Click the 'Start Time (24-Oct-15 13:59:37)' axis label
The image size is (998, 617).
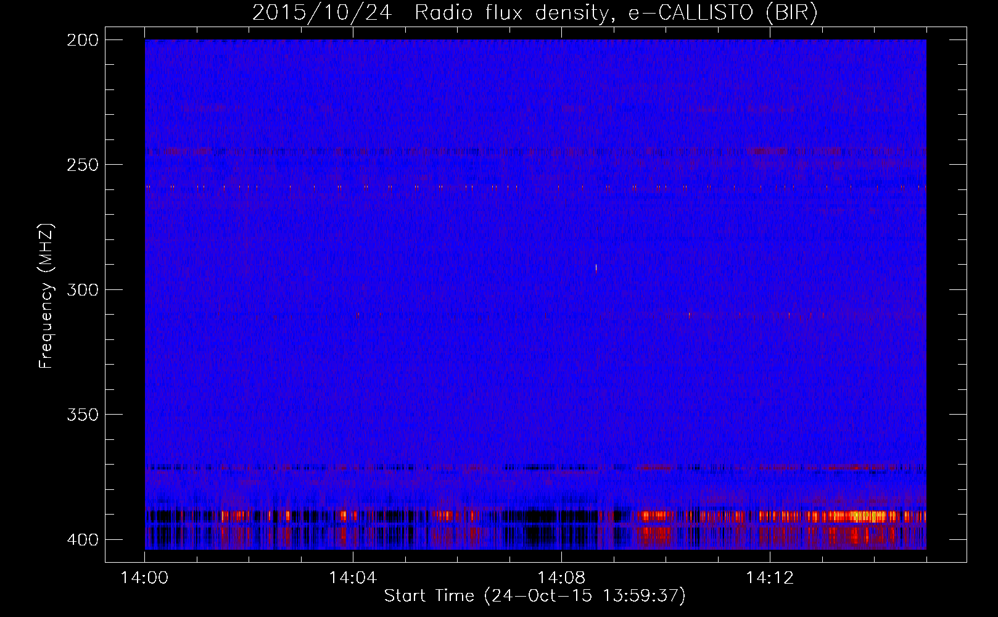(535, 596)
